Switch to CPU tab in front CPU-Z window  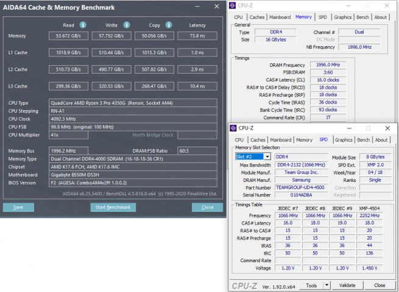tap(239, 140)
